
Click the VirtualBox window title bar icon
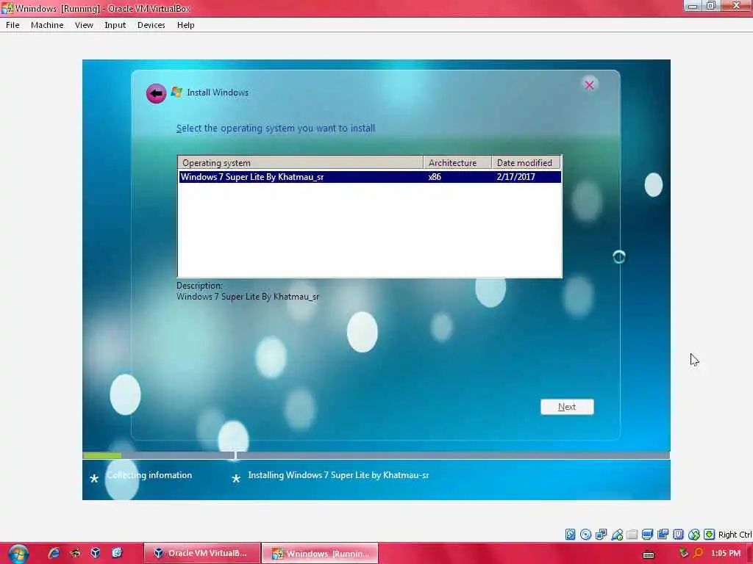pyautogui.click(x=7, y=8)
